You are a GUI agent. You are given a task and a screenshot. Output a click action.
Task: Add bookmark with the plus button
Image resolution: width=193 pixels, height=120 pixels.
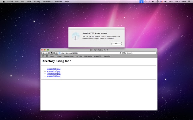click(x=56, y=53)
